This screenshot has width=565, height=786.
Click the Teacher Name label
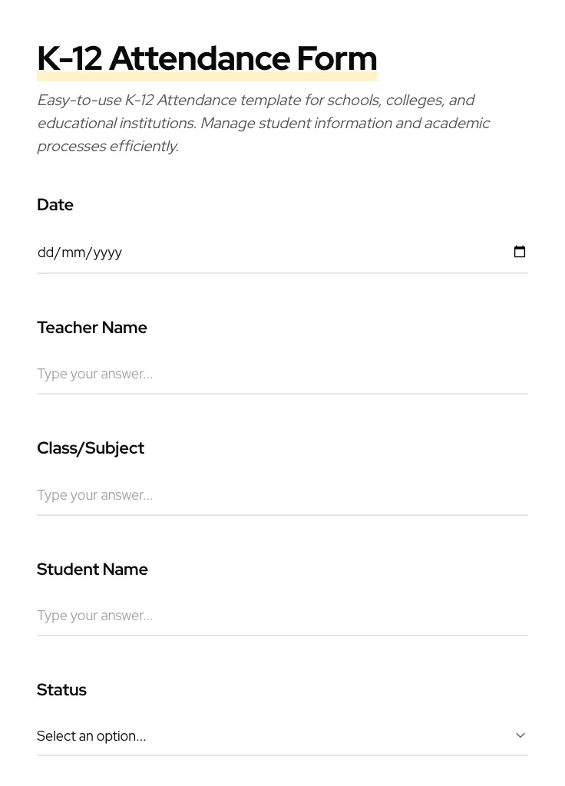click(91, 327)
